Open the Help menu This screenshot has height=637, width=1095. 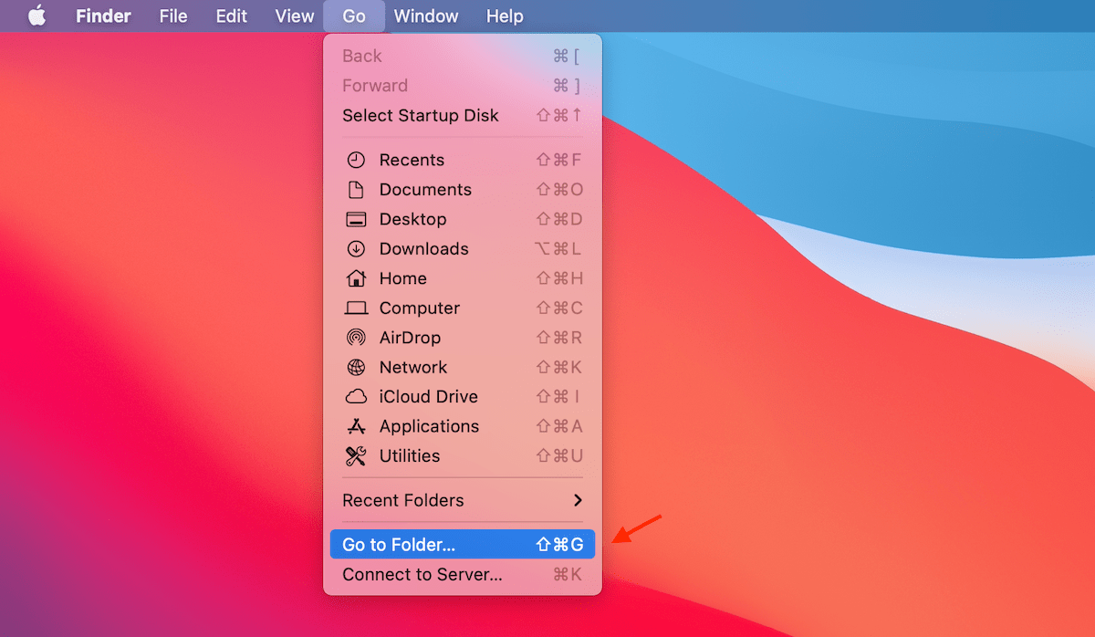click(505, 16)
